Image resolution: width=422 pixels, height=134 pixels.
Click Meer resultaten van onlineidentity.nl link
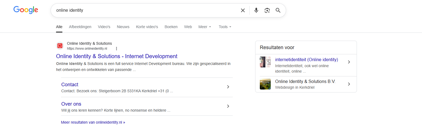pyautogui.click(x=93, y=122)
